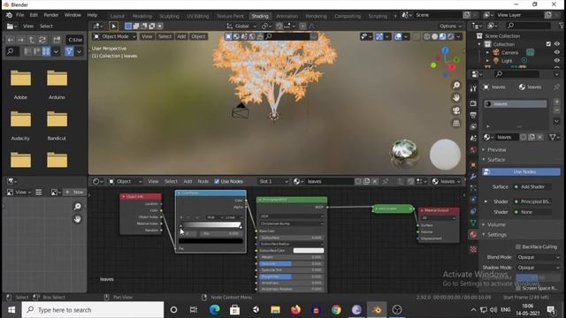
Task: Collapse the Settings panel
Action: click(x=497, y=235)
